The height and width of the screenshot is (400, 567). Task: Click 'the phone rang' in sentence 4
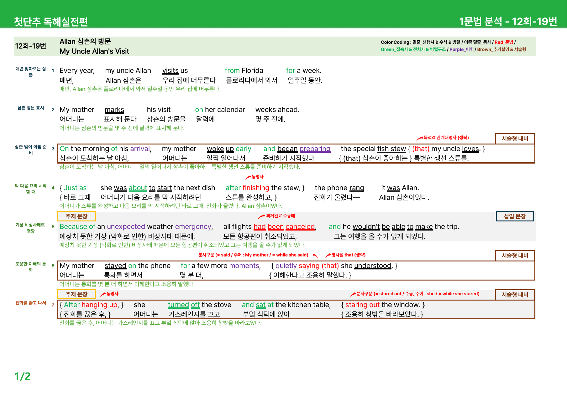coord(339,188)
